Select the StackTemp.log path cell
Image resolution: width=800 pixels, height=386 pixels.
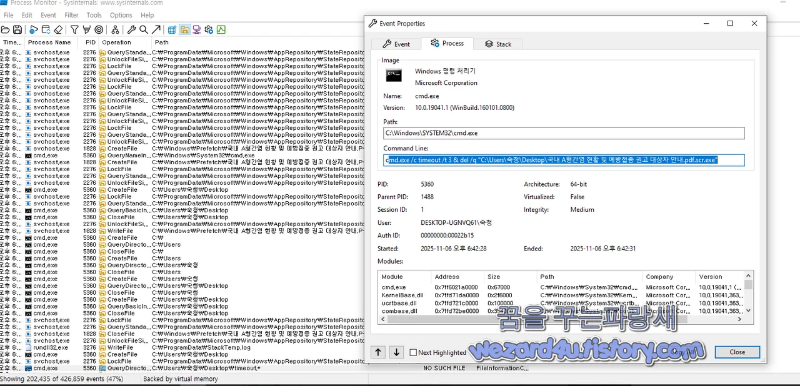coord(202,347)
